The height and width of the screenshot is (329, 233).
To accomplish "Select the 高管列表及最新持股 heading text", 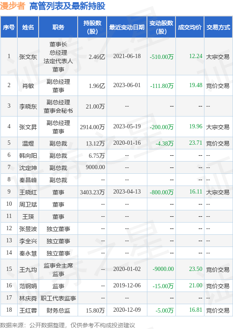I will [x=67, y=6].
